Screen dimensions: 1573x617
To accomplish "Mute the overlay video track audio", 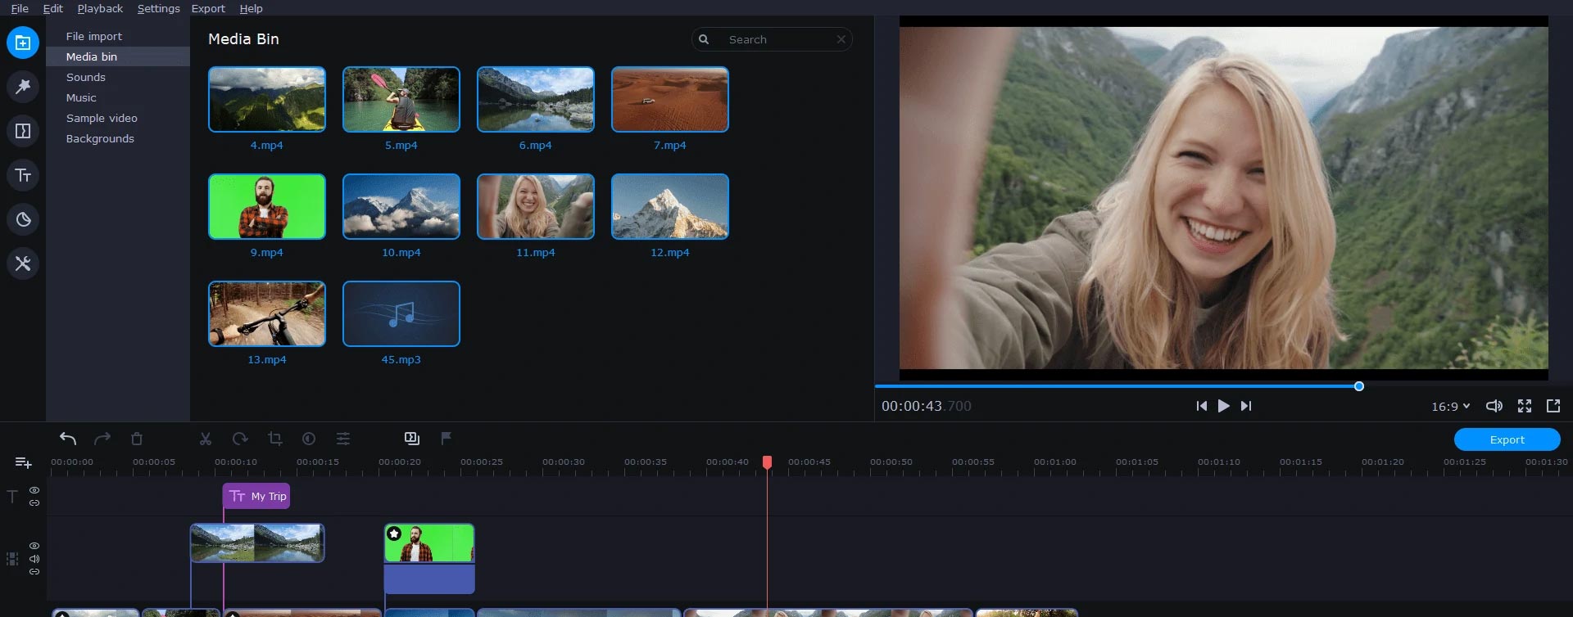I will click(x=34, y=559).
